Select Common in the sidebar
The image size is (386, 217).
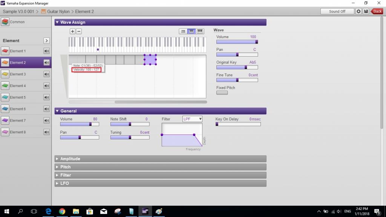[x=26, y=21]
